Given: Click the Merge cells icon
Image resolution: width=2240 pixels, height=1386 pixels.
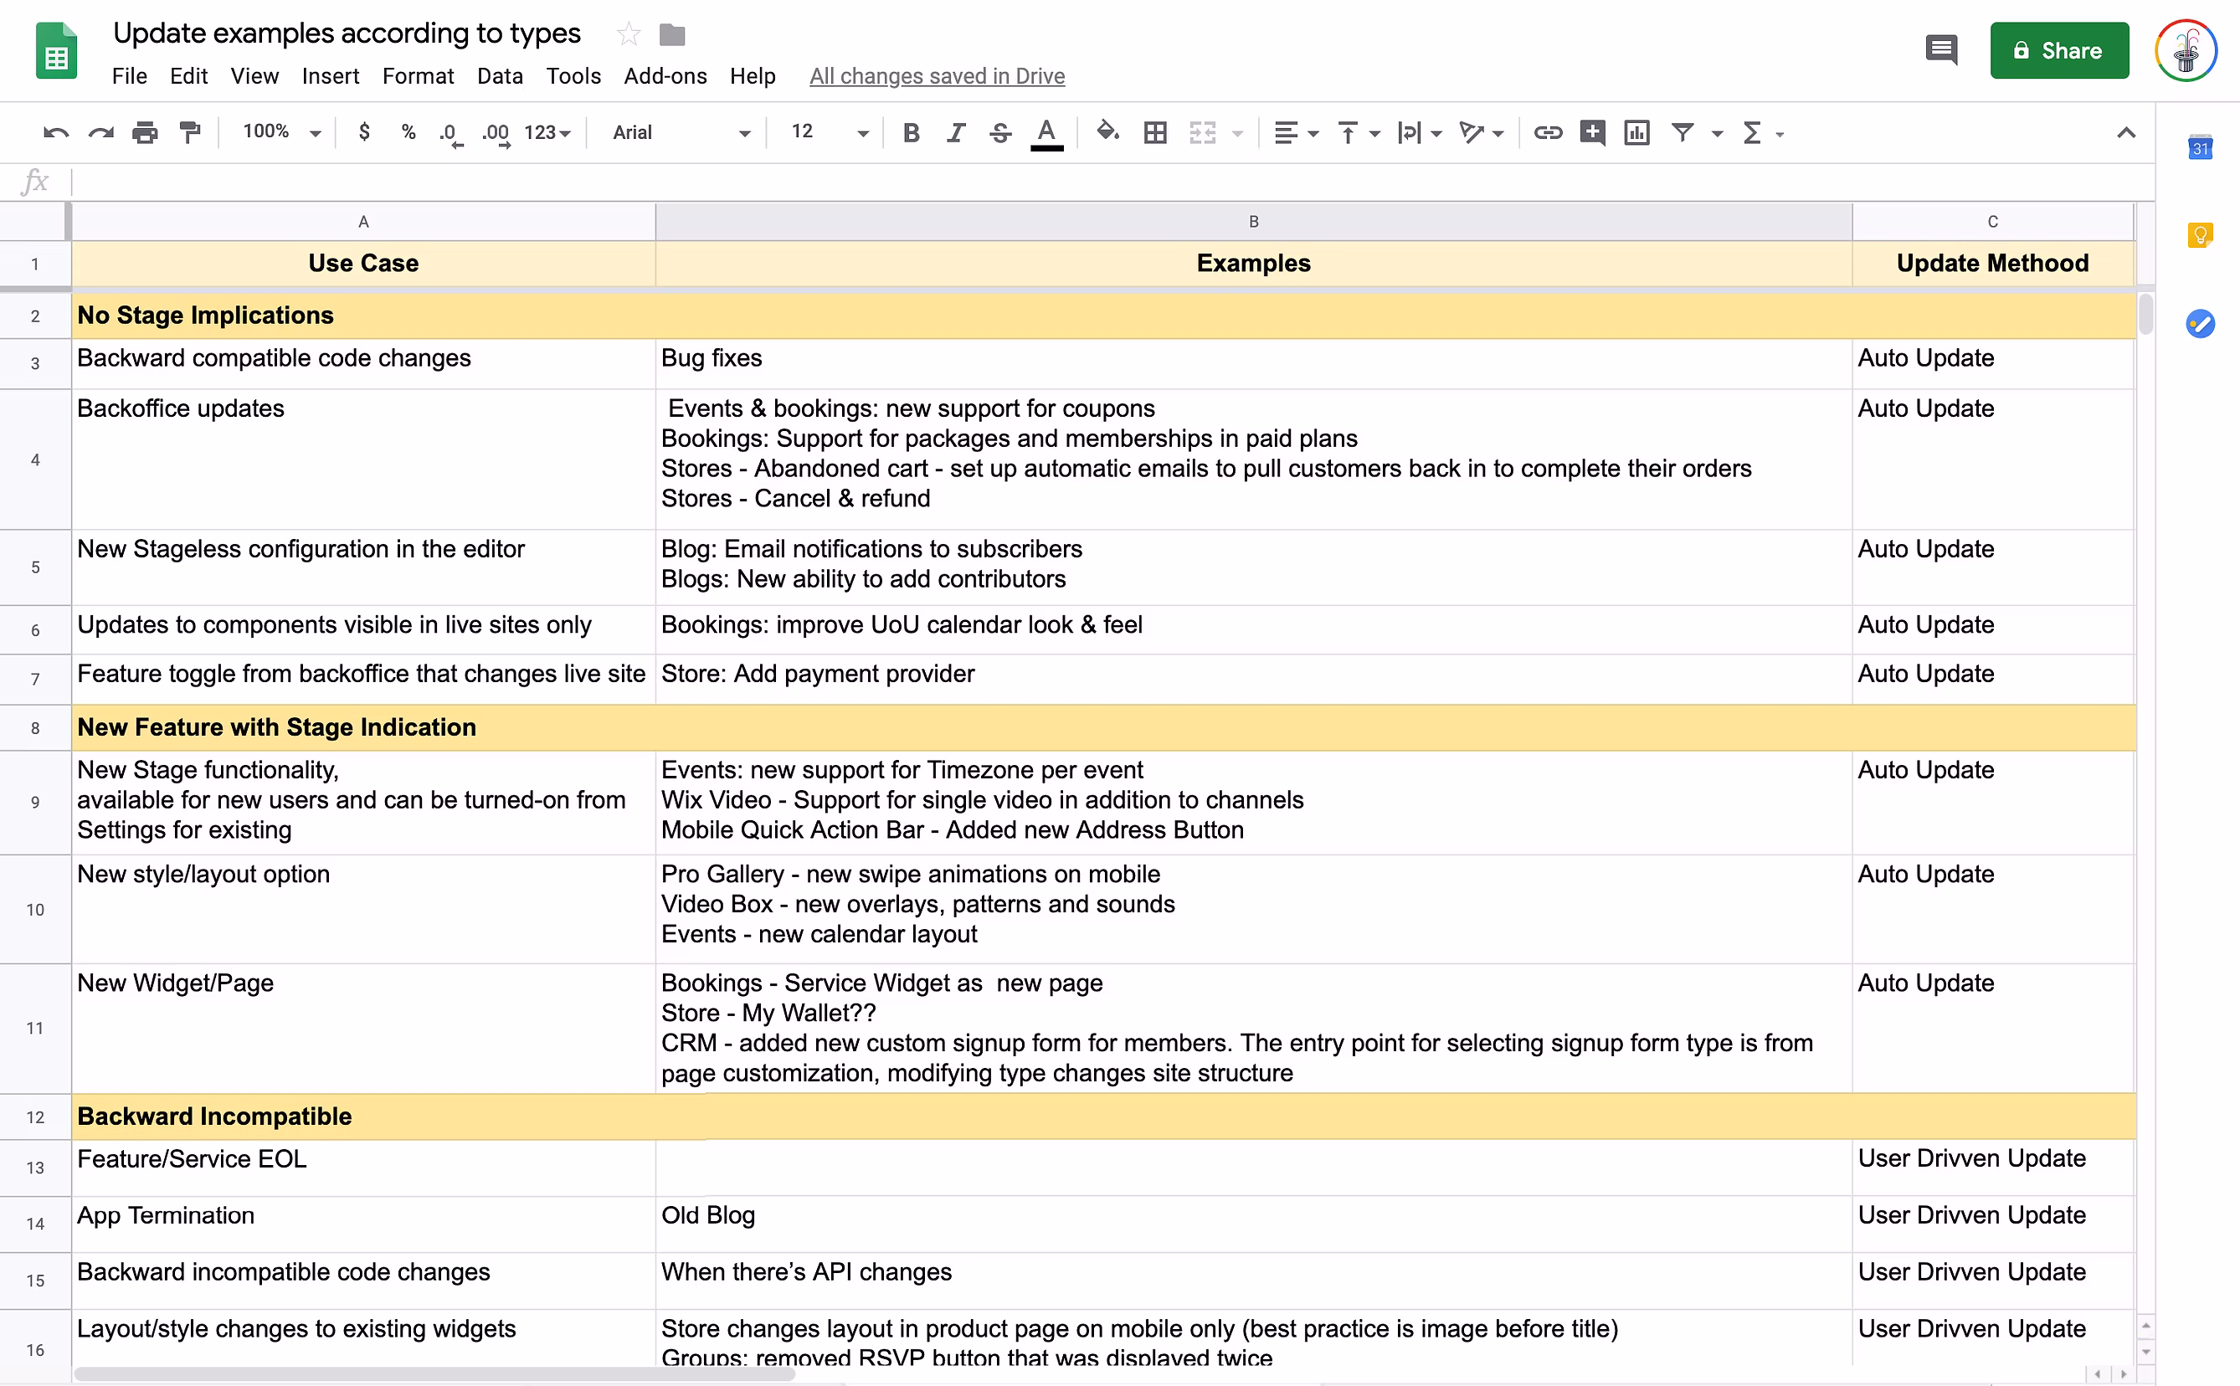Looking at the screenshot, I should coord(1203,133).
